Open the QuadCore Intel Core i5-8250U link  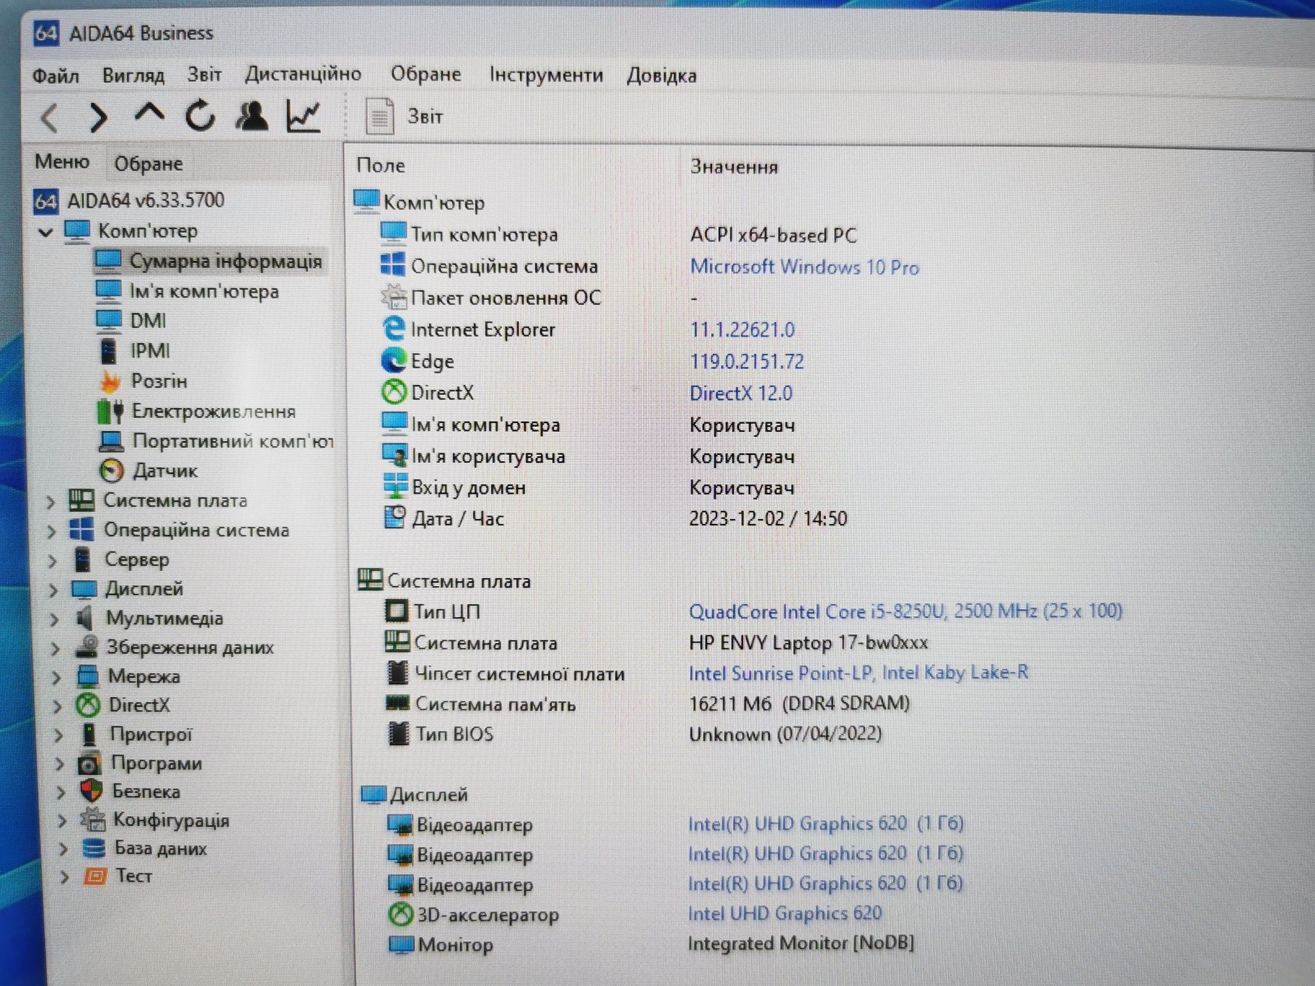(x=906, y=611)
